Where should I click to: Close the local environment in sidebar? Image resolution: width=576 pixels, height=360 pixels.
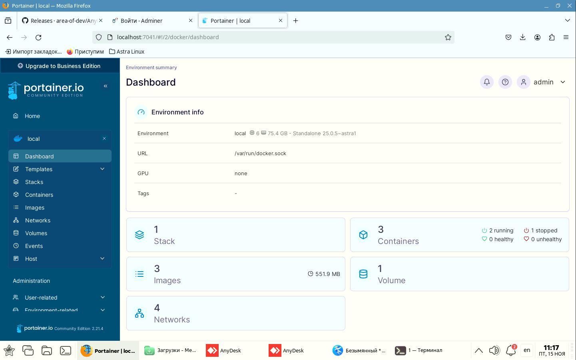104,138
